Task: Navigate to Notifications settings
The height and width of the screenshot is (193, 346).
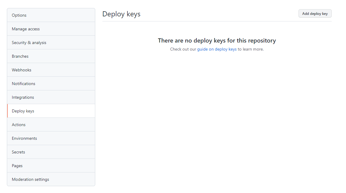Action: pos(24,84)
